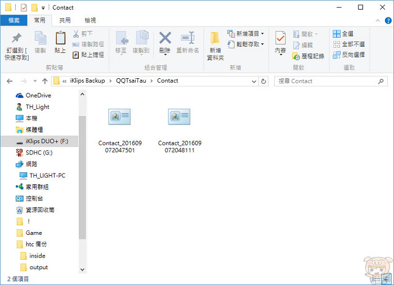Select the htc 備份 folder
This screenshot has height=285, width=394.
point(32,244)
